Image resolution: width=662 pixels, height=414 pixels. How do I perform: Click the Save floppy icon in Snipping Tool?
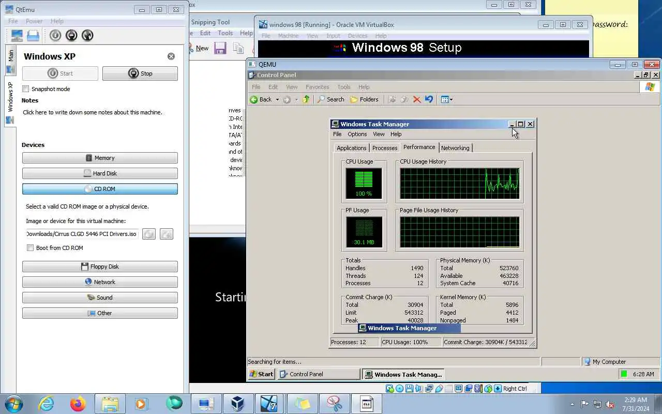tap(220, 48)
